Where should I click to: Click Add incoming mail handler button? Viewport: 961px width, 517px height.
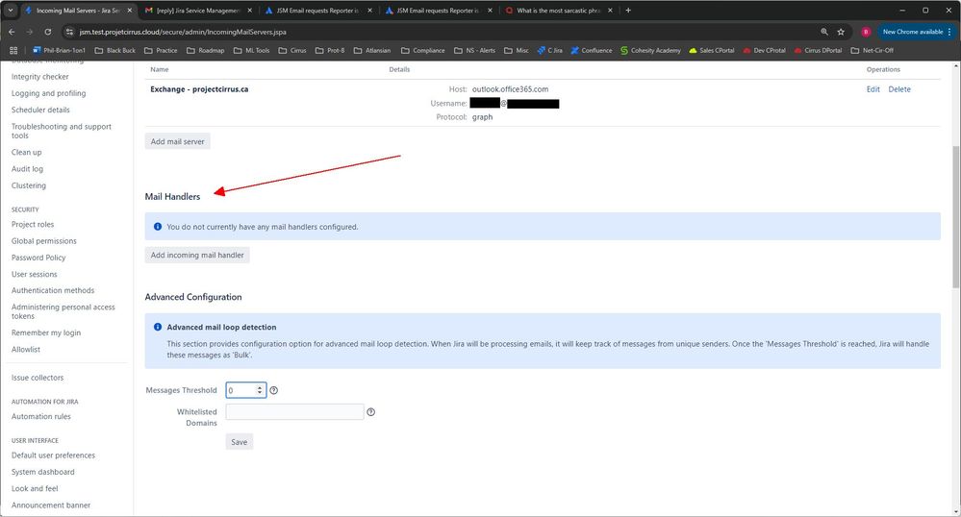(x=197, y=255)
